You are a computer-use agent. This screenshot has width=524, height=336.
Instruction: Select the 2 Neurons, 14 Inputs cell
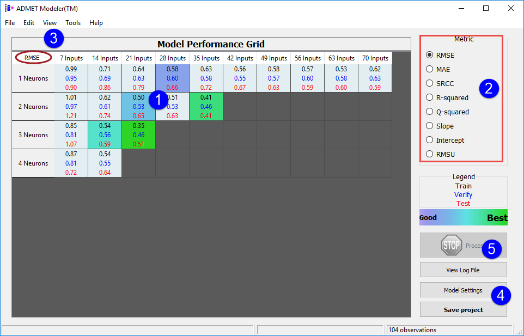tap(105, 107)
